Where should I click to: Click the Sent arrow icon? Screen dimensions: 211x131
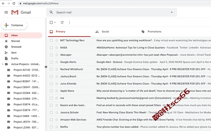tap(6, 53)
